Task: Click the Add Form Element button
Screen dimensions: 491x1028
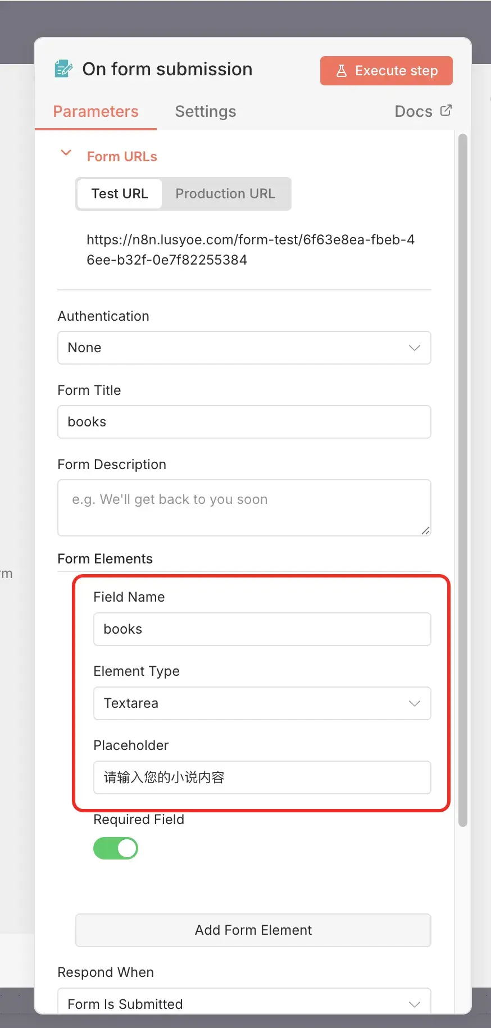Action: tap(253, 930)
